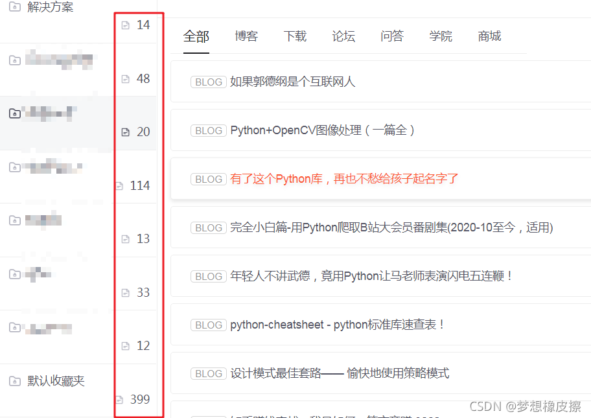Click the folder icon in the 13-item row
This screenshot has height=418, width=591.
[15, 220]
